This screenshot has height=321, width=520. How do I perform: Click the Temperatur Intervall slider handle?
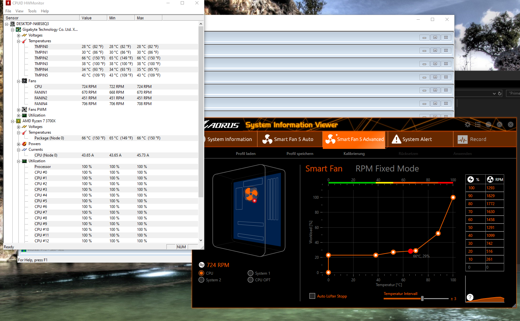pos(422,298)
